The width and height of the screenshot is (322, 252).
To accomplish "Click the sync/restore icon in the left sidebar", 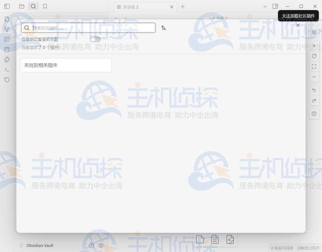I will pyautogui.click(x=7, y=80).
